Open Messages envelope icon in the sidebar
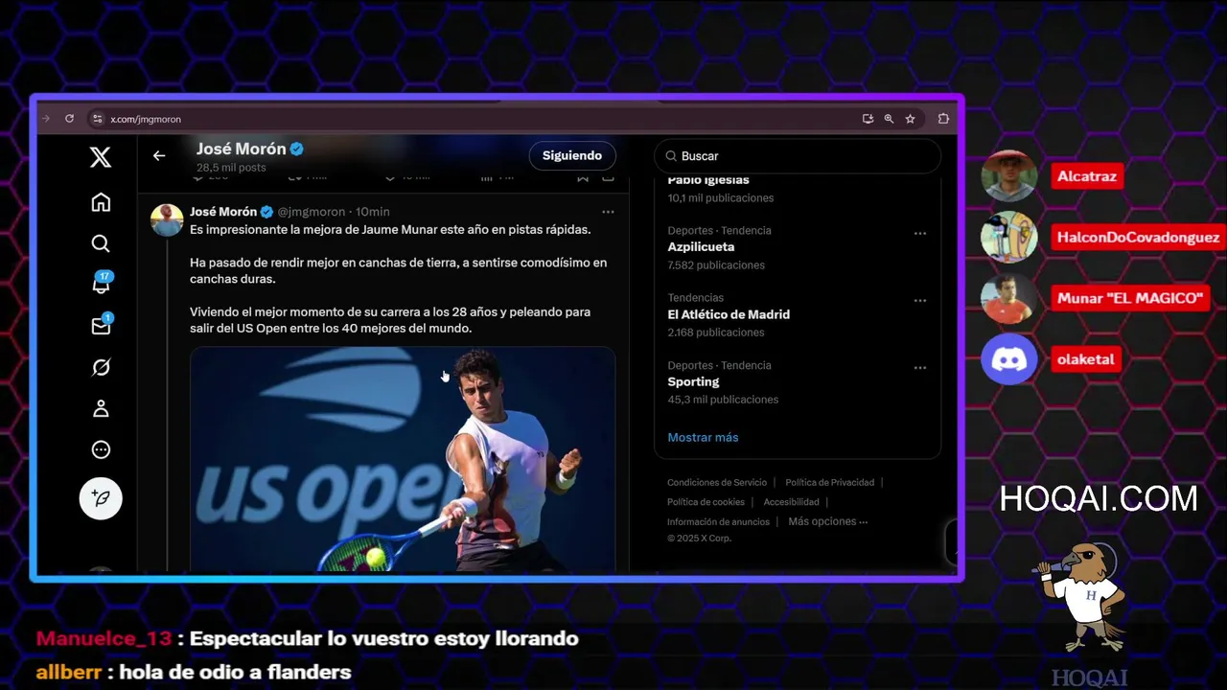This screenshot has height=690, width=1227. (x=101, y=326)
